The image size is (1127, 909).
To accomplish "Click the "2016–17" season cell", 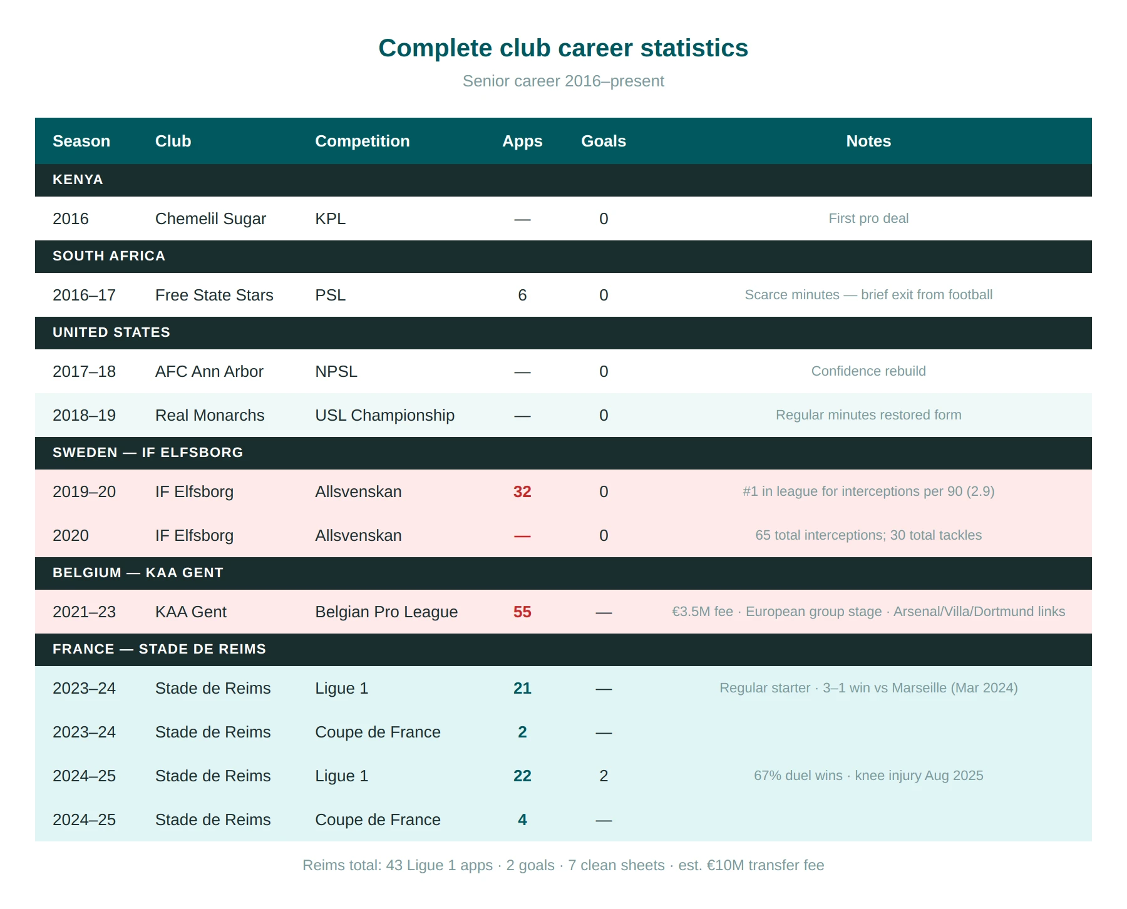I will point(84,295).
